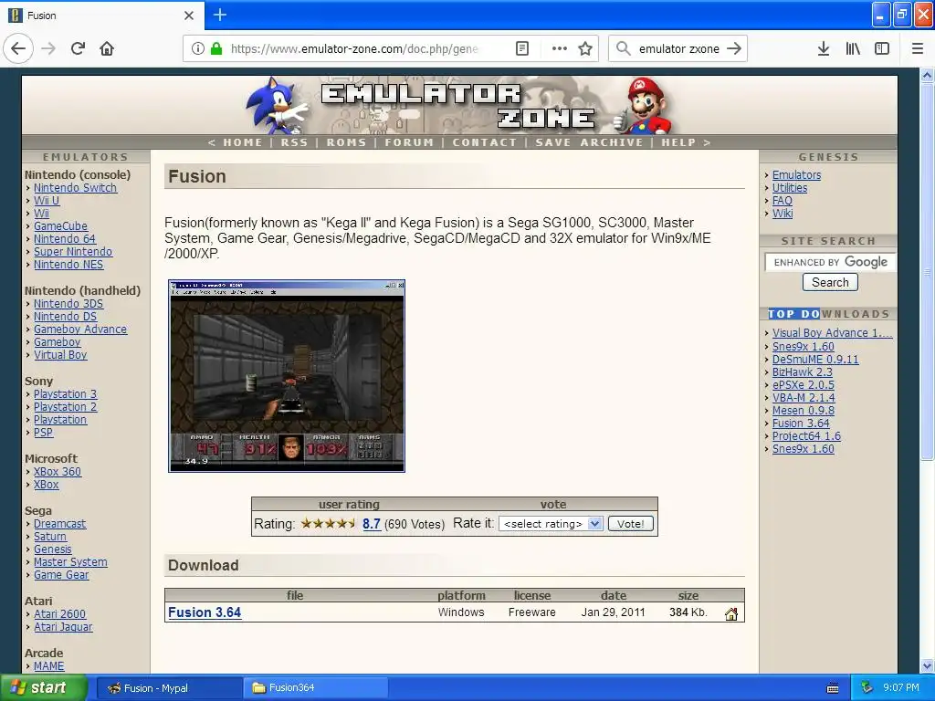Switch to Fusion - Mypal taskbar button
The width and height of the screenshot is (935, 701).
point(169,688)
